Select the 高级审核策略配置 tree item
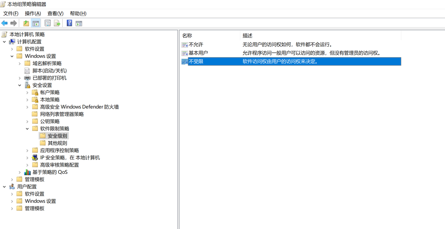The image size is (445, 229). pyautogui.click(x=60, y=165)
